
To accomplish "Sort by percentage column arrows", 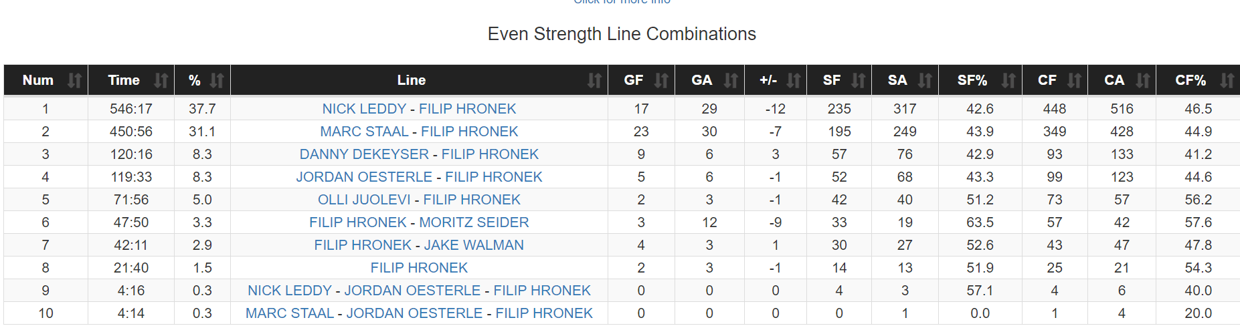I will (x=217, y=81).
